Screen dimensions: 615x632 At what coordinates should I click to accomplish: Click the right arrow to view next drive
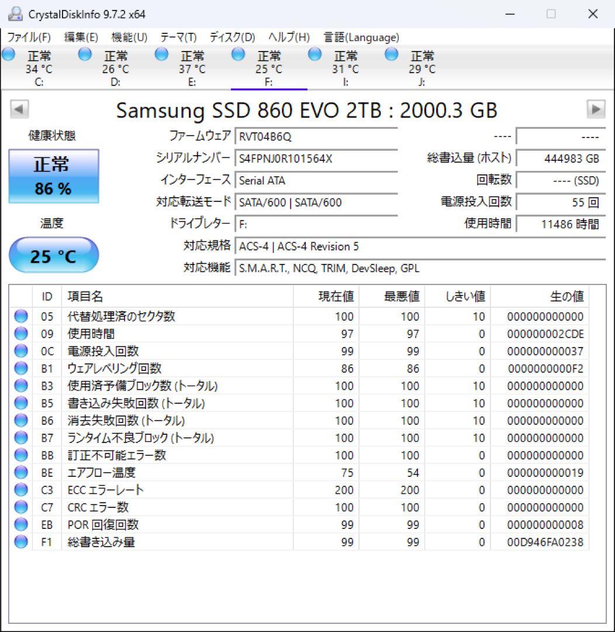pos(596,109)
